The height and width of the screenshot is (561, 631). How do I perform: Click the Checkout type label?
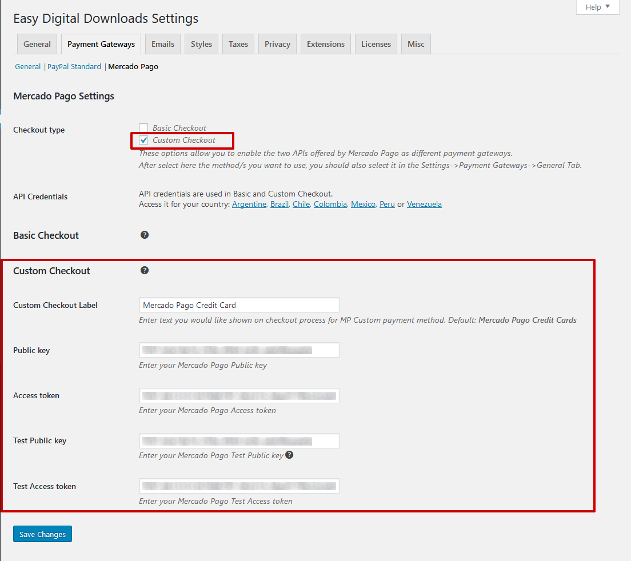(x=39, y=130)
